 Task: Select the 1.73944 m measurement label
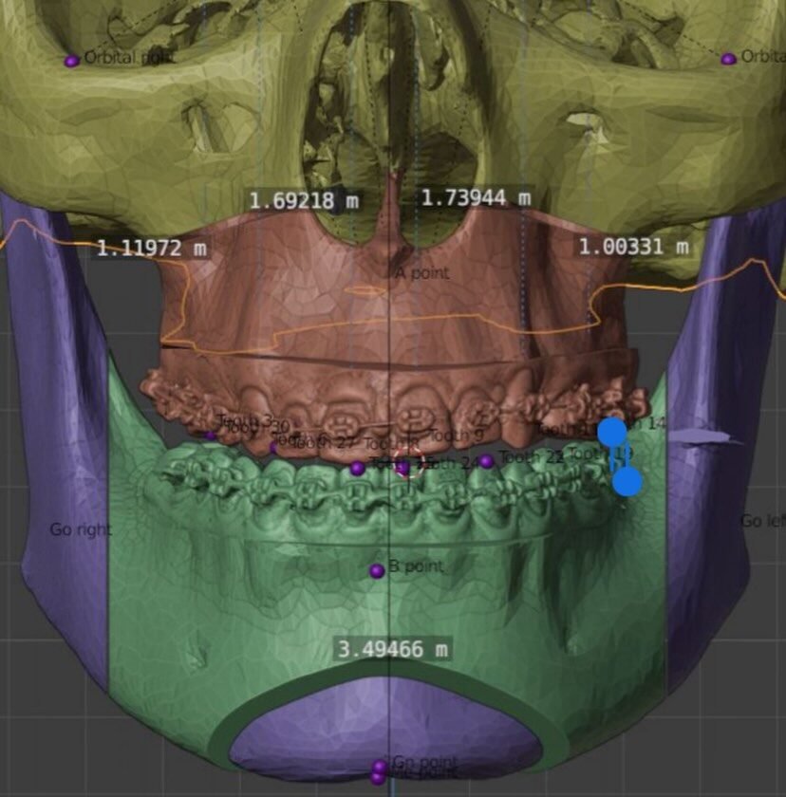(x=475, y=197)
